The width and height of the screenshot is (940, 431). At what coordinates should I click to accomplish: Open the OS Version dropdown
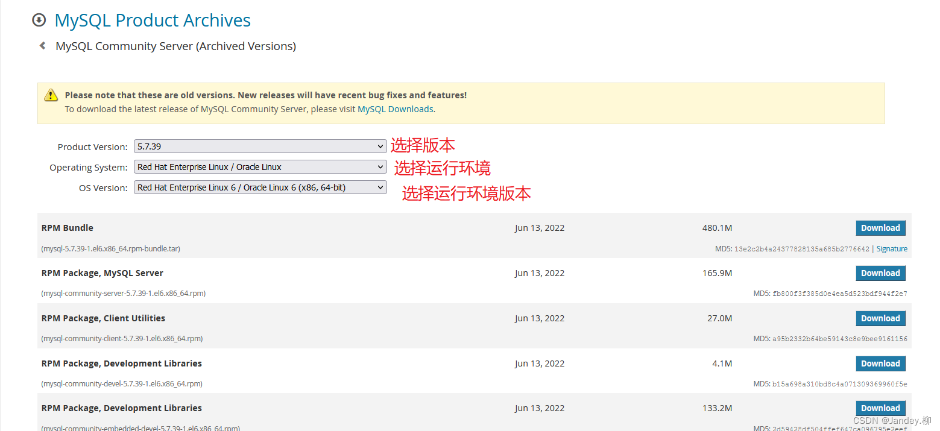tap(260, 187)
